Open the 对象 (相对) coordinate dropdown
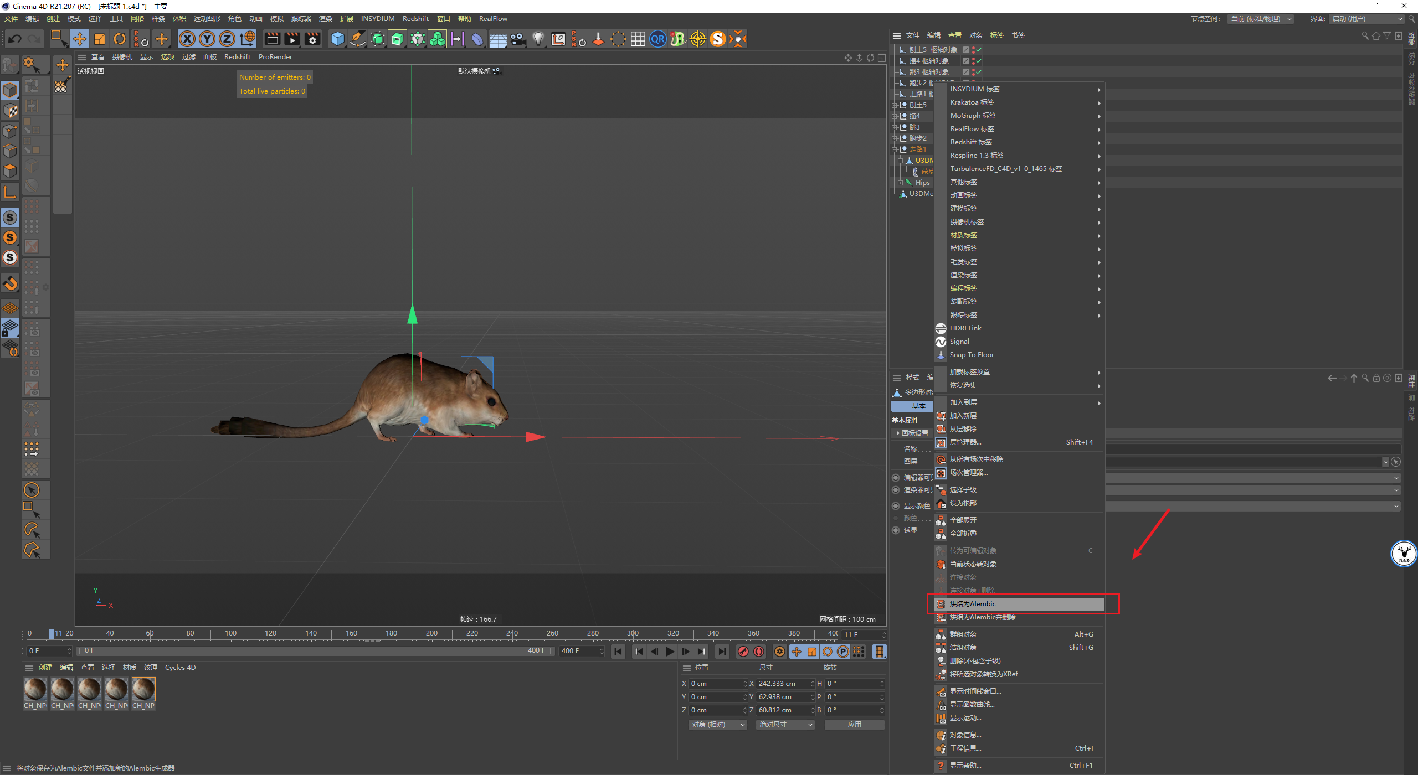This screenshot has width=1418, height=775. tap(718, 725)
